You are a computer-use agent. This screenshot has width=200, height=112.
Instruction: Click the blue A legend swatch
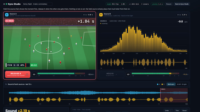(158, 84)
